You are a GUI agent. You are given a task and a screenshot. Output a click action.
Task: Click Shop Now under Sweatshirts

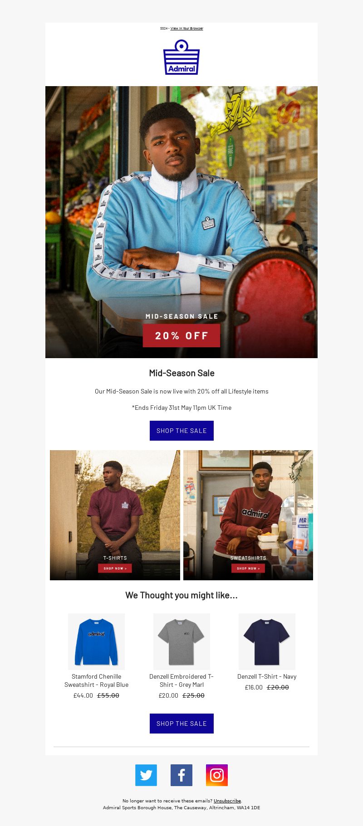click(x=248, y=568)
